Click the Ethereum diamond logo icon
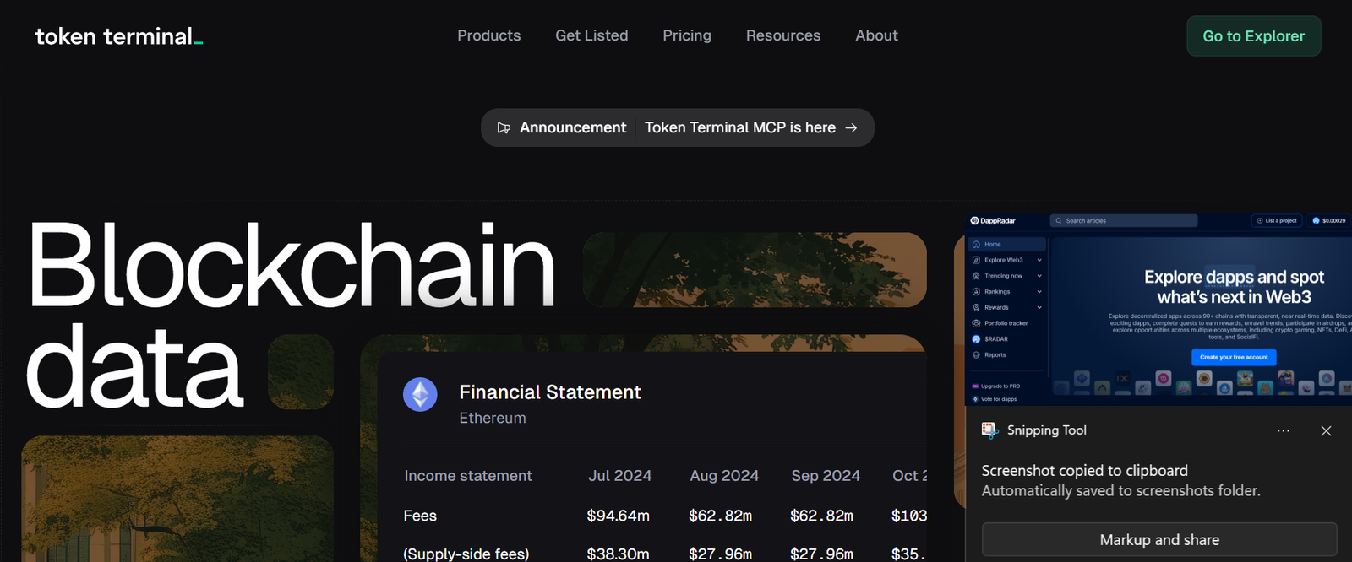The image size is (1352, 562). click(420, 394)
